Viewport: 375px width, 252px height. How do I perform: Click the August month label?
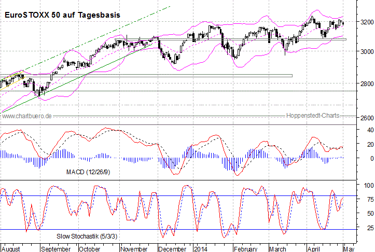pos(11,249)
